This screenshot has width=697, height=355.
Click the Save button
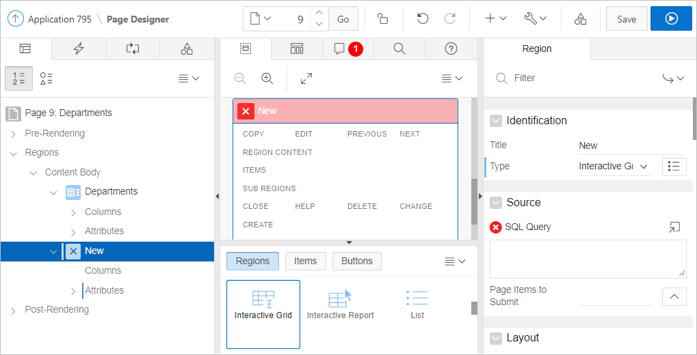pos(626,19)
